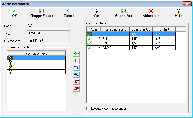Viewport: 193px width, 118px height.
Task: Enable 'belegte Adern ausblenden' checkbox
Action: [x=88, y=109]
